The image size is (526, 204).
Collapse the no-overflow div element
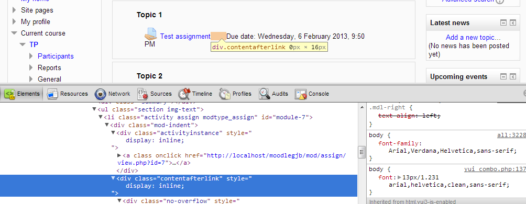119,201
